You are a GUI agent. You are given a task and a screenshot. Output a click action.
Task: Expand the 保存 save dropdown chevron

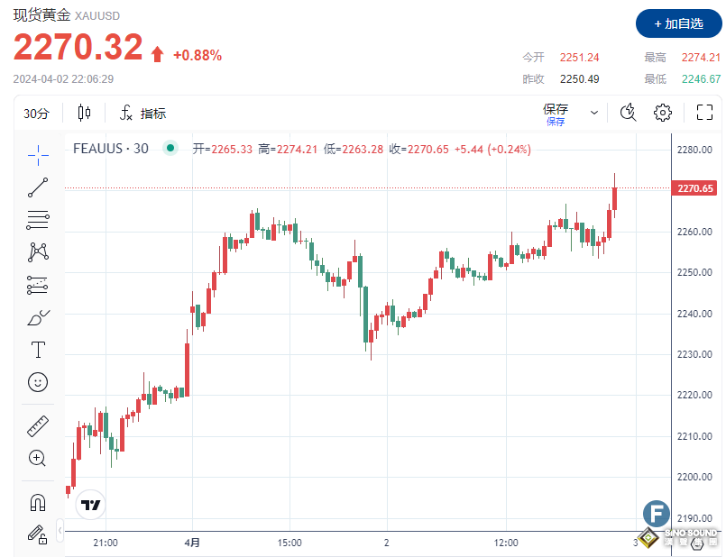coord(593,110)
